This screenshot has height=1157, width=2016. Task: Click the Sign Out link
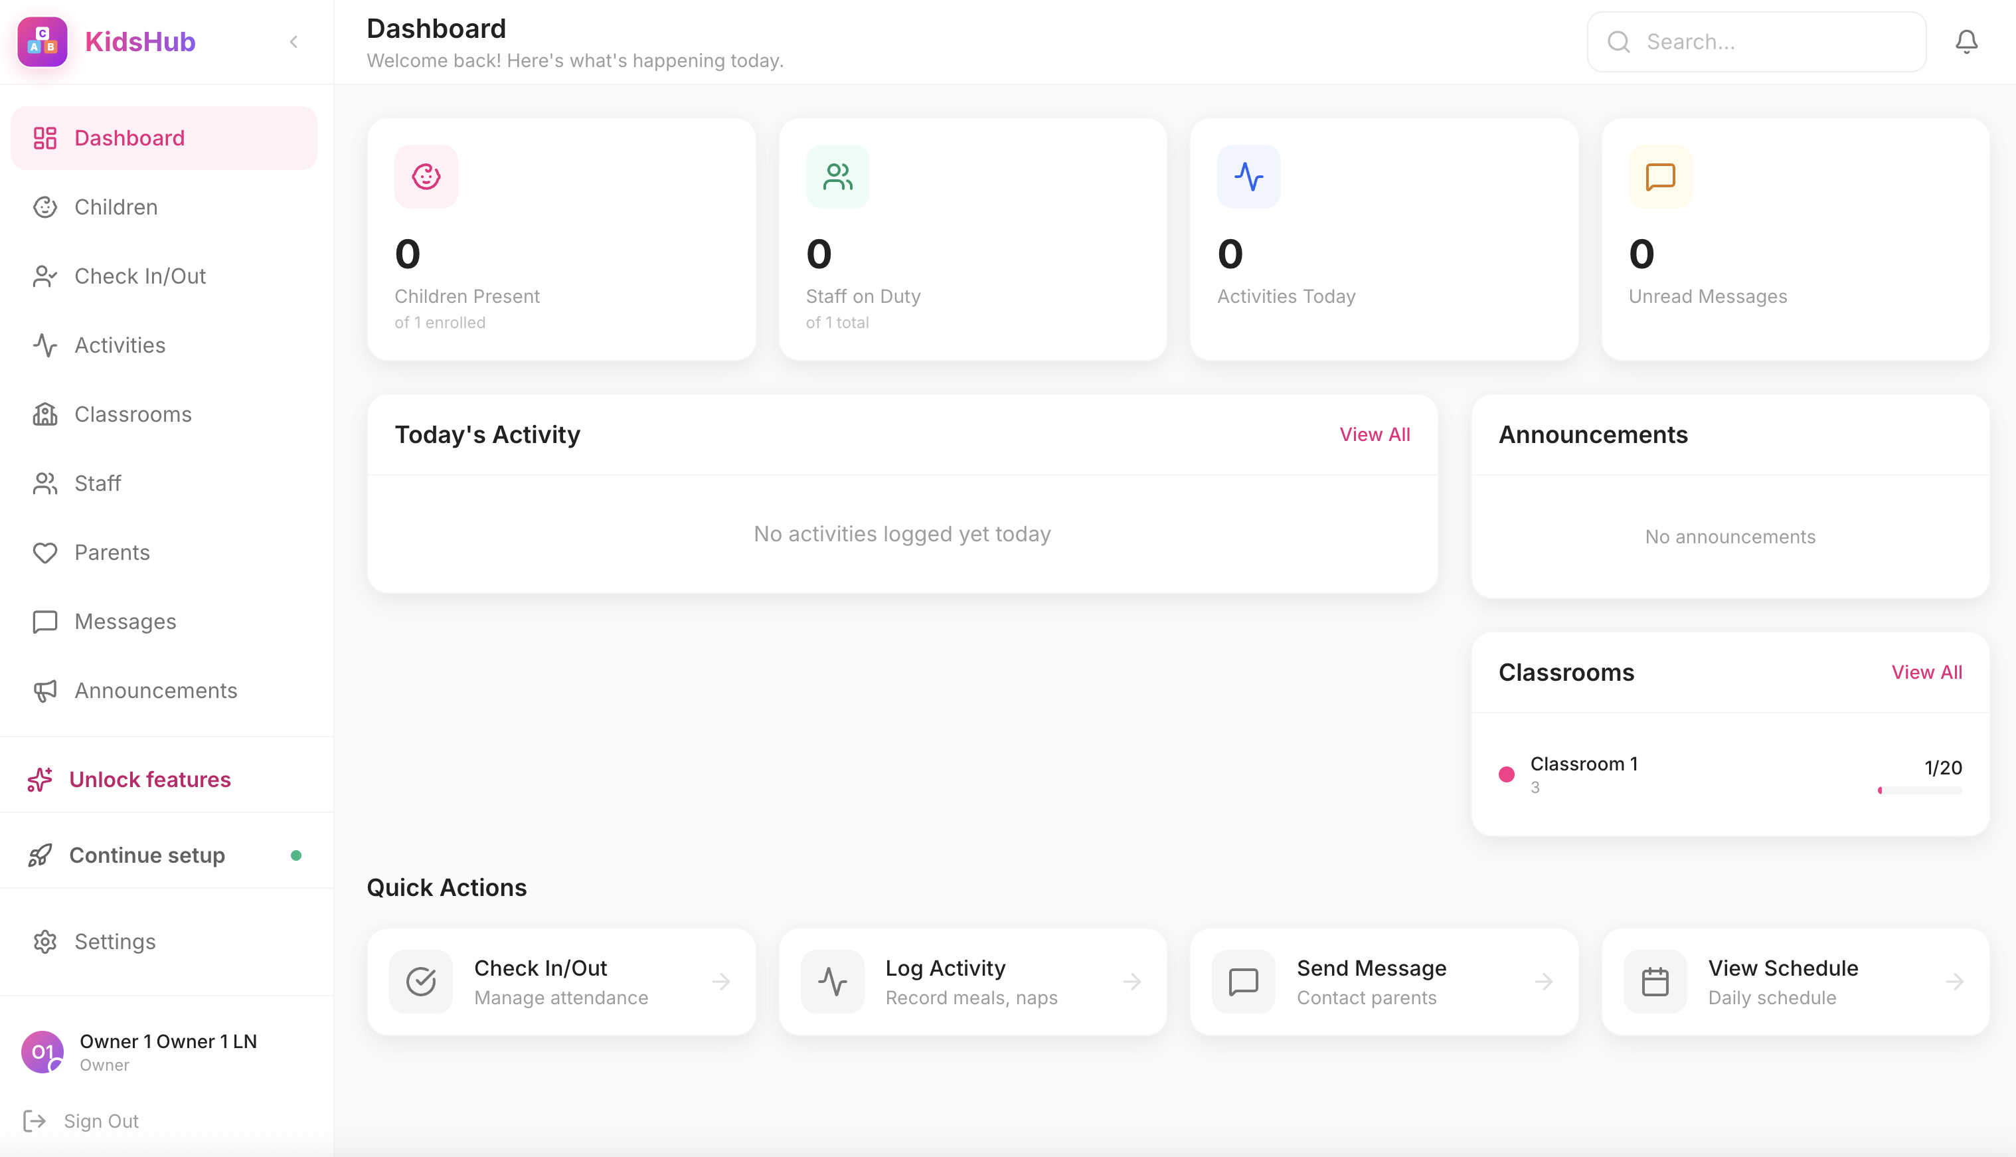101,1121
